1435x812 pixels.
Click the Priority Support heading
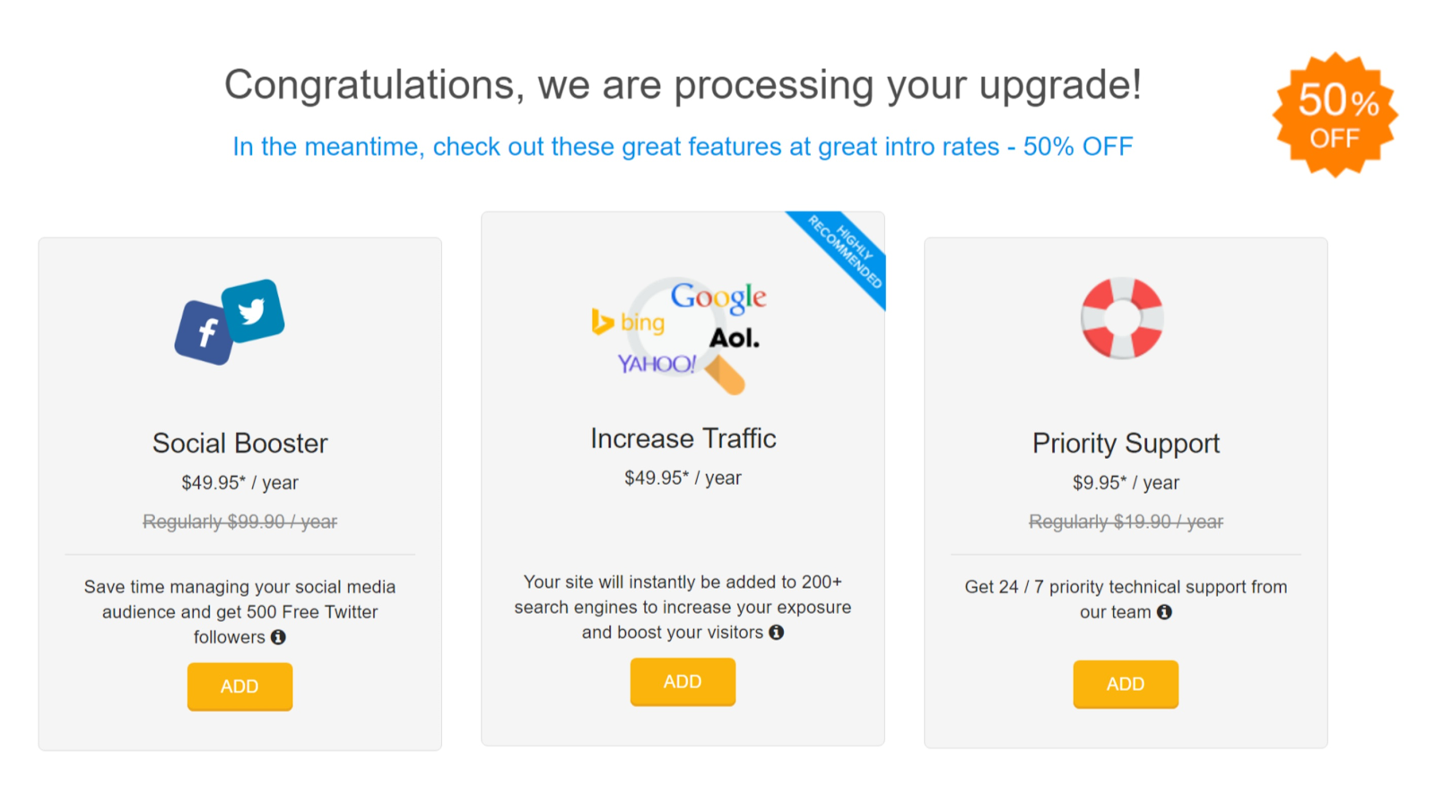(x=1126, y=444)
